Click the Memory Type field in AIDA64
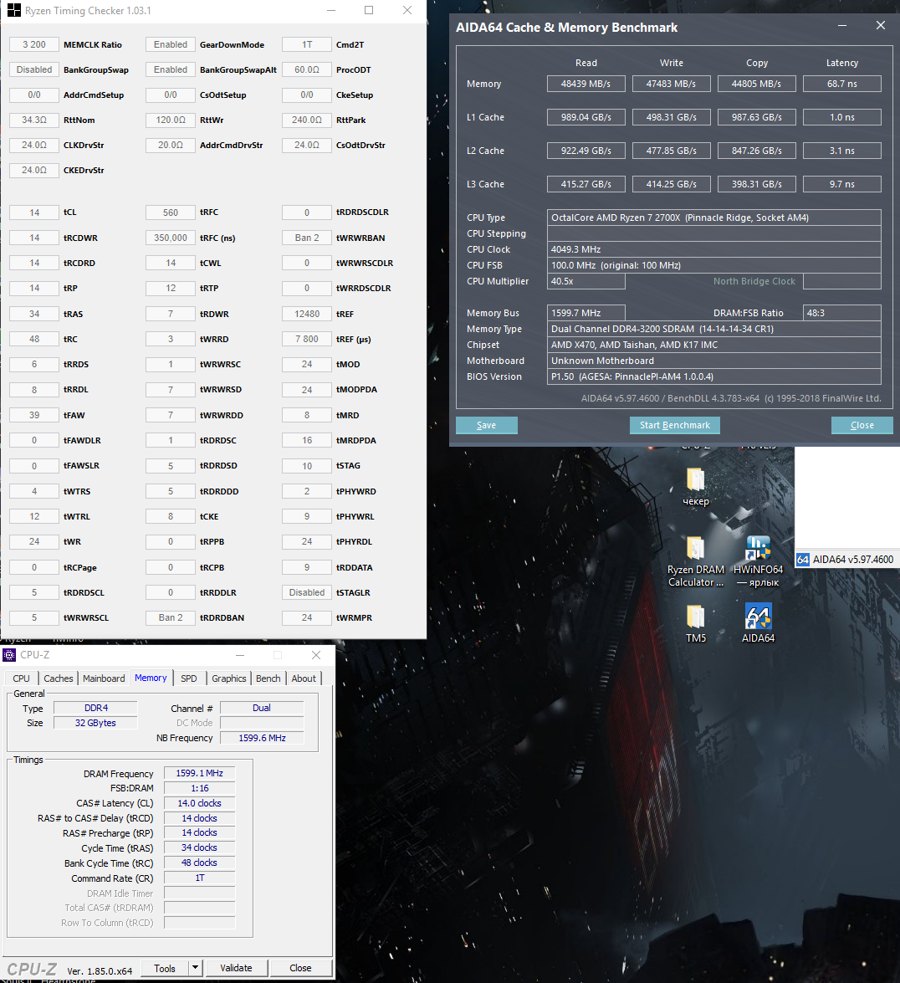Image resolution: width=900 pixels, height=983 pixels. point(713,329)
